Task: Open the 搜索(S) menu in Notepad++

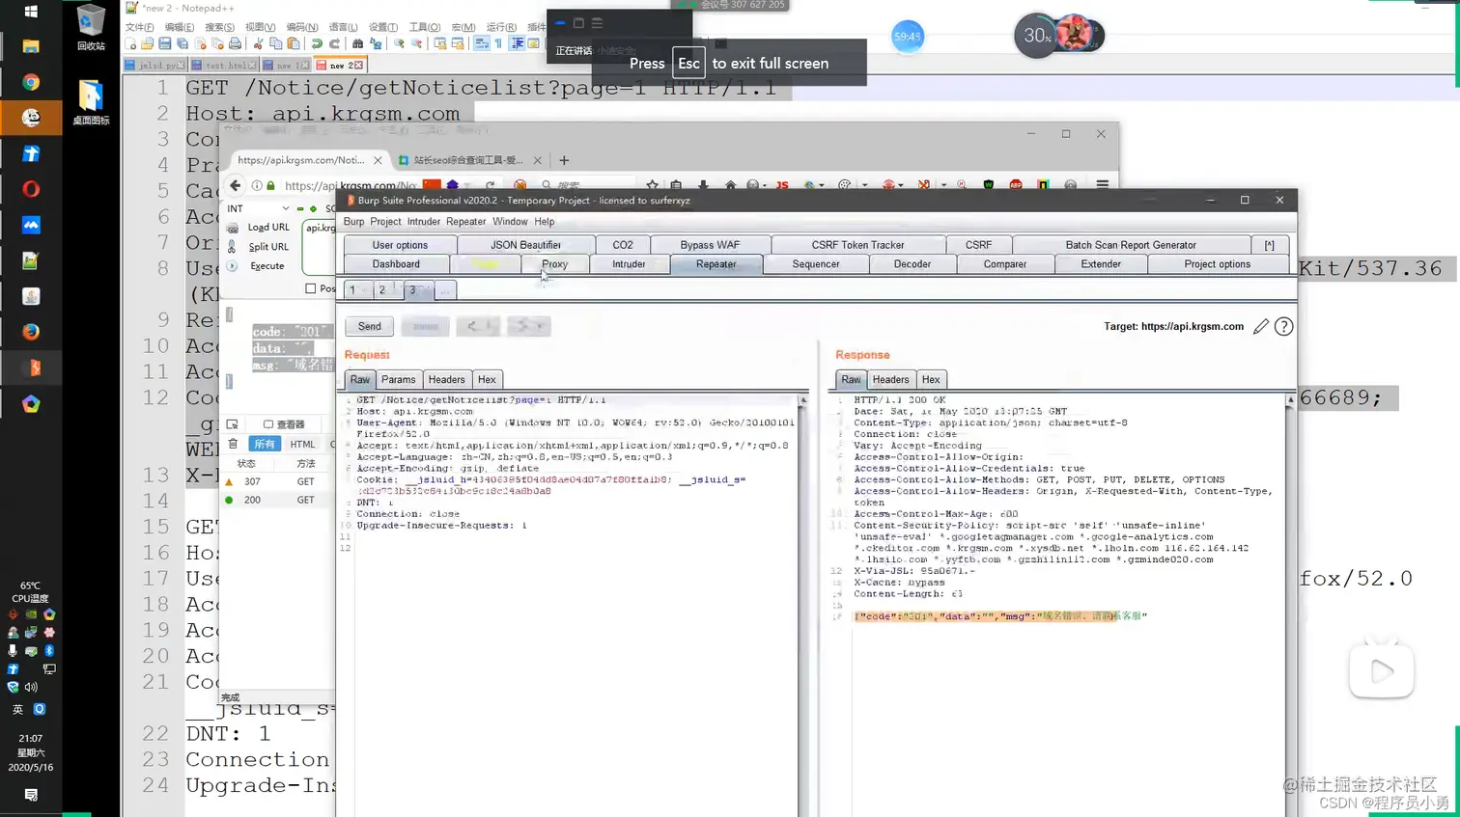Action: pyautogui.click(x=219, y=27)
